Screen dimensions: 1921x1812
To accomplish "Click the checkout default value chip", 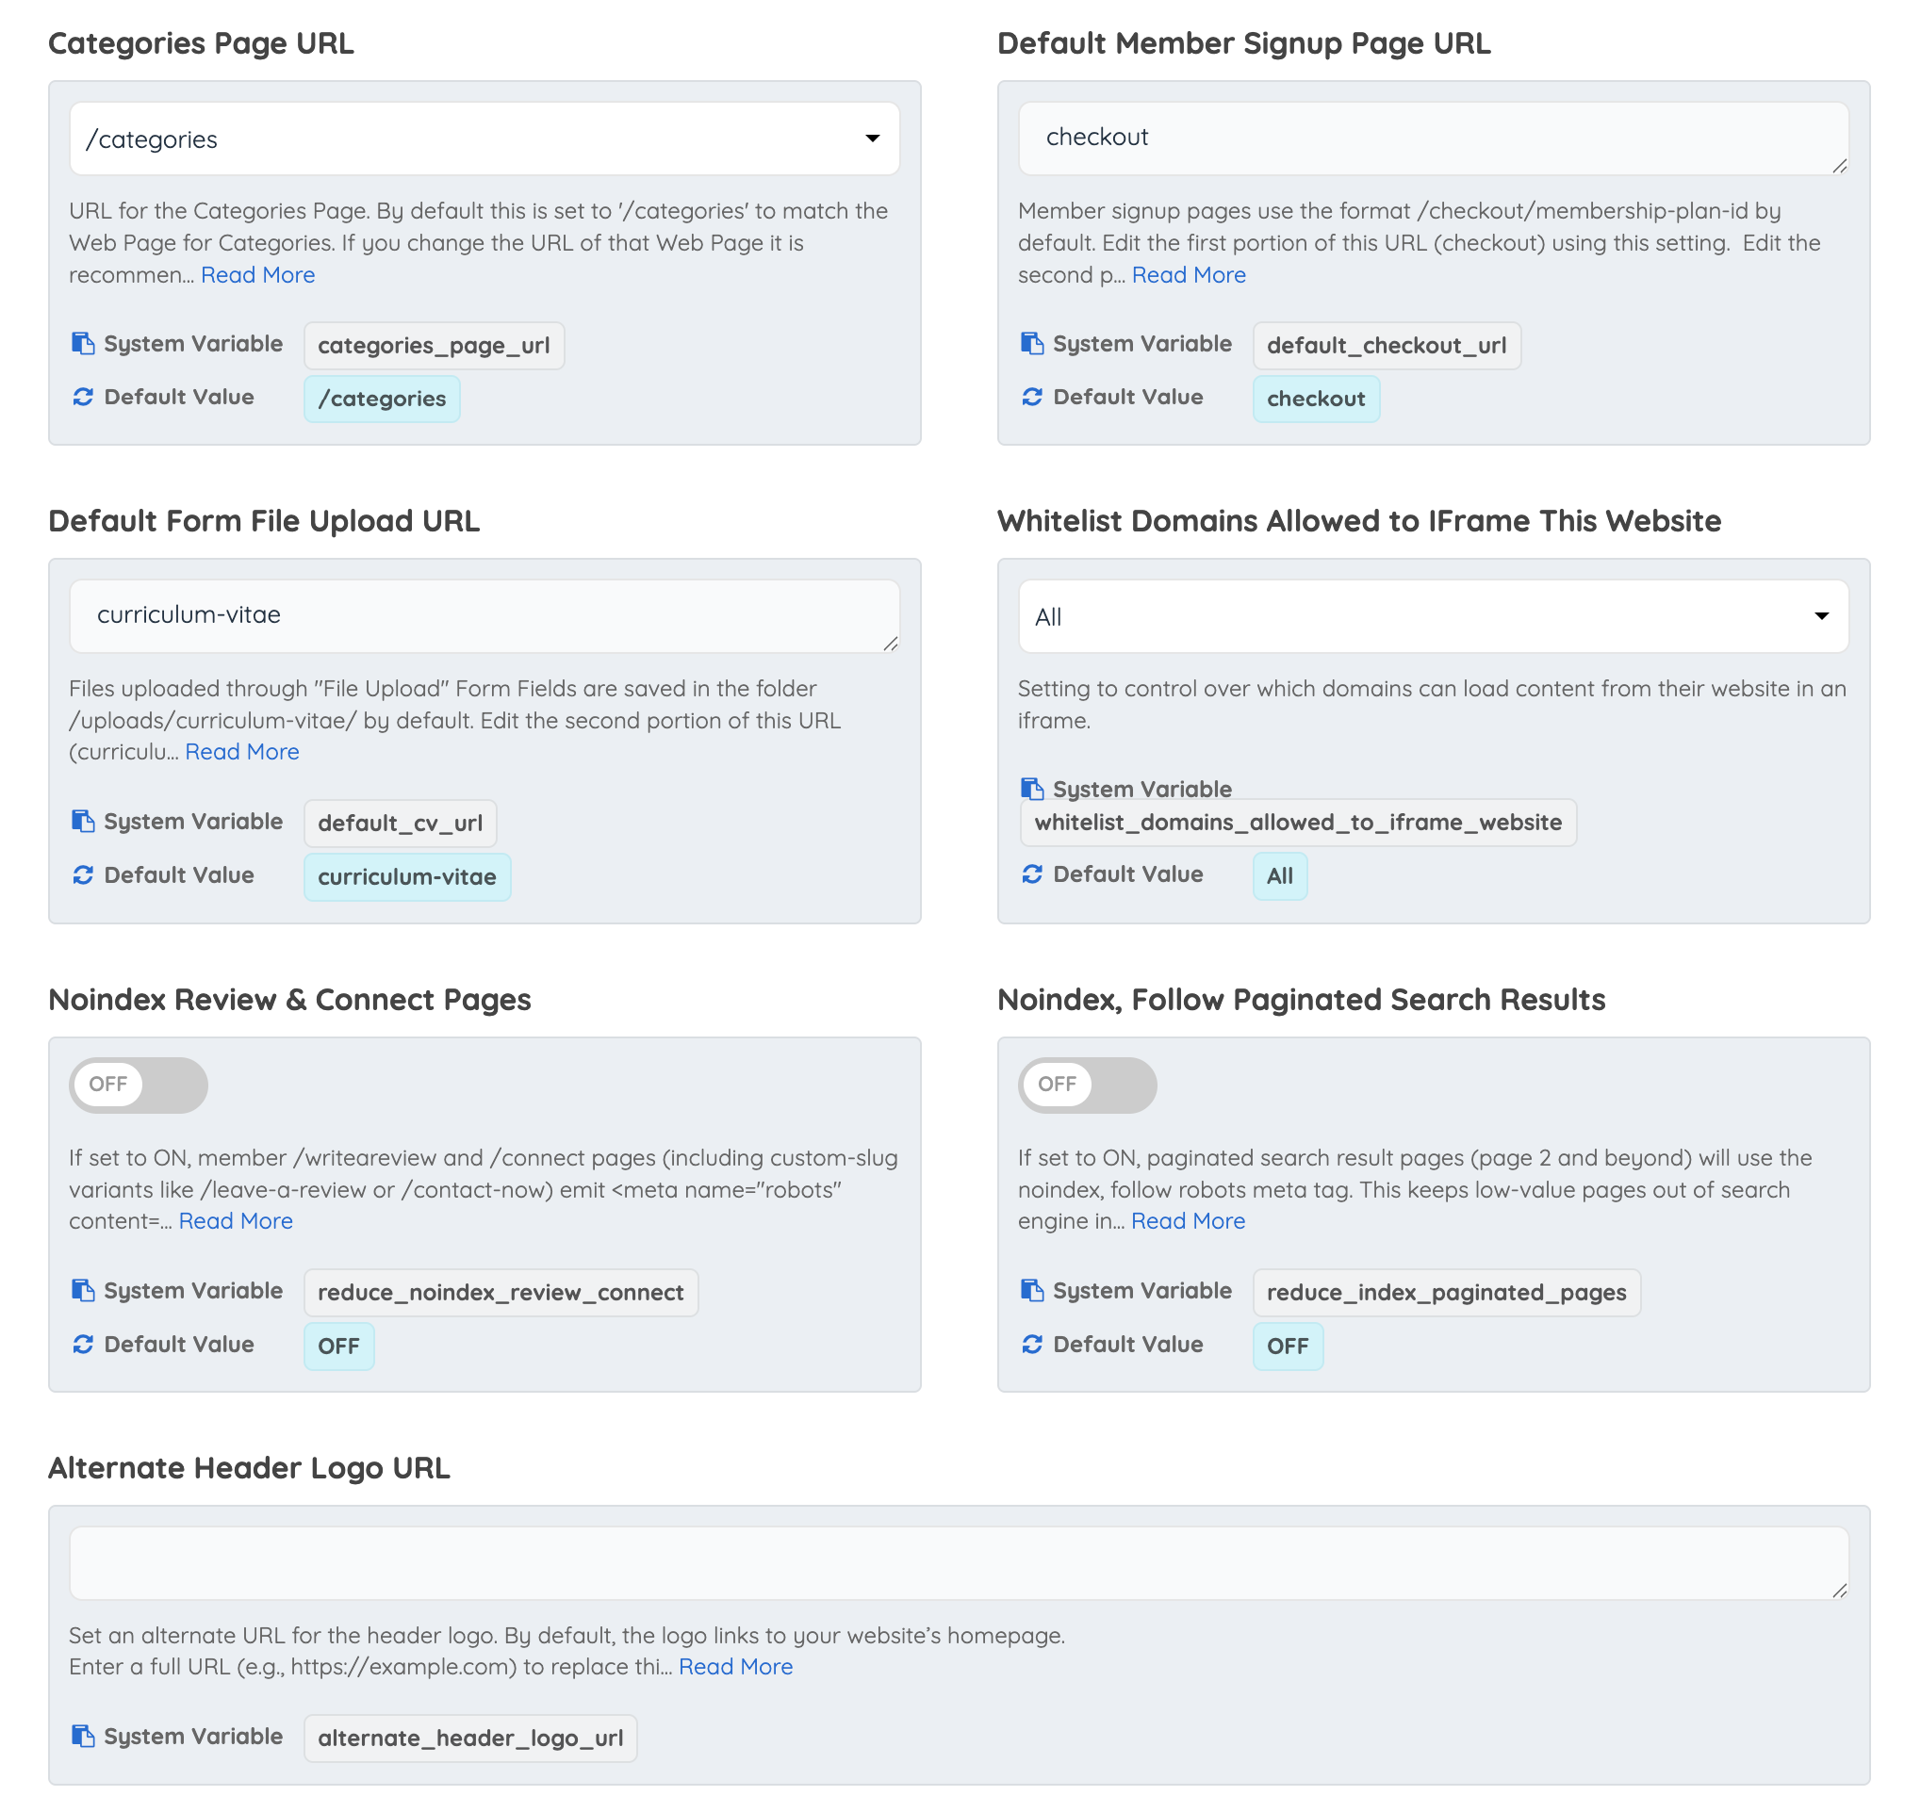I will click(x=1315, y=399).
